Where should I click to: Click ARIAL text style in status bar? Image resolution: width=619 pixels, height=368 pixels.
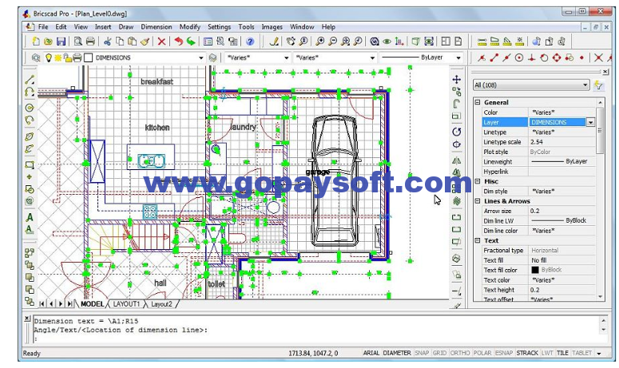(371, 353)
